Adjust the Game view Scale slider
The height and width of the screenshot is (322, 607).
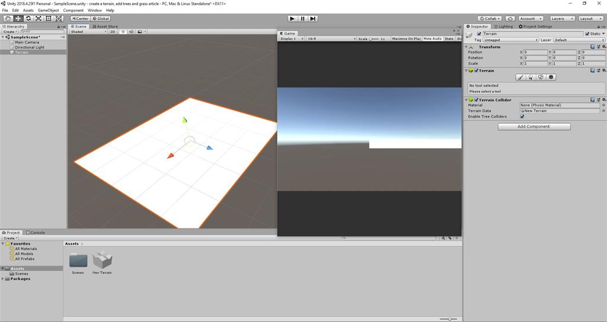pyautogui.click(x=373, y=38)
